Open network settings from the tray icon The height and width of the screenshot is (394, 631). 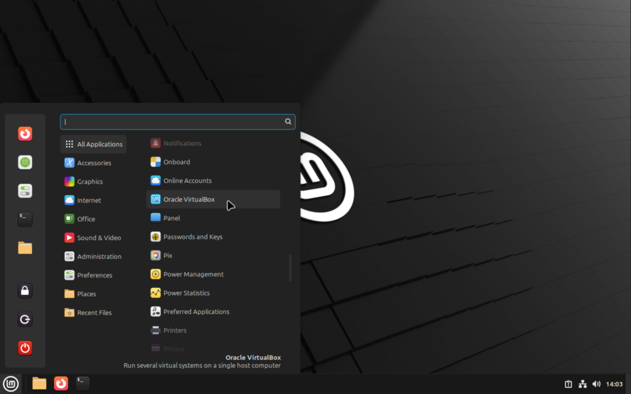(x=582, y=383)
